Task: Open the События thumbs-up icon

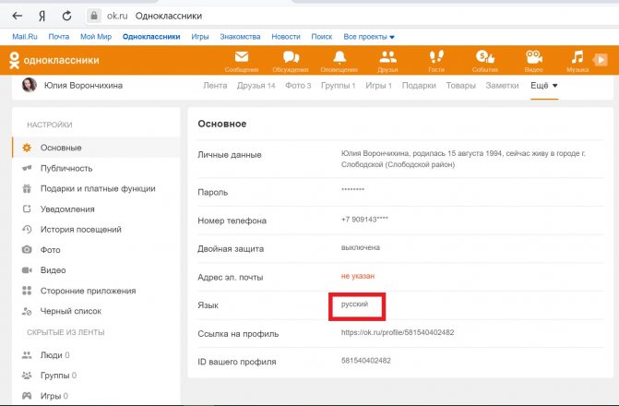Action: click(485, 57)
